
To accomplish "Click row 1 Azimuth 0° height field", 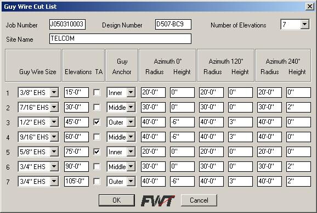I will (x=182, y=92).
